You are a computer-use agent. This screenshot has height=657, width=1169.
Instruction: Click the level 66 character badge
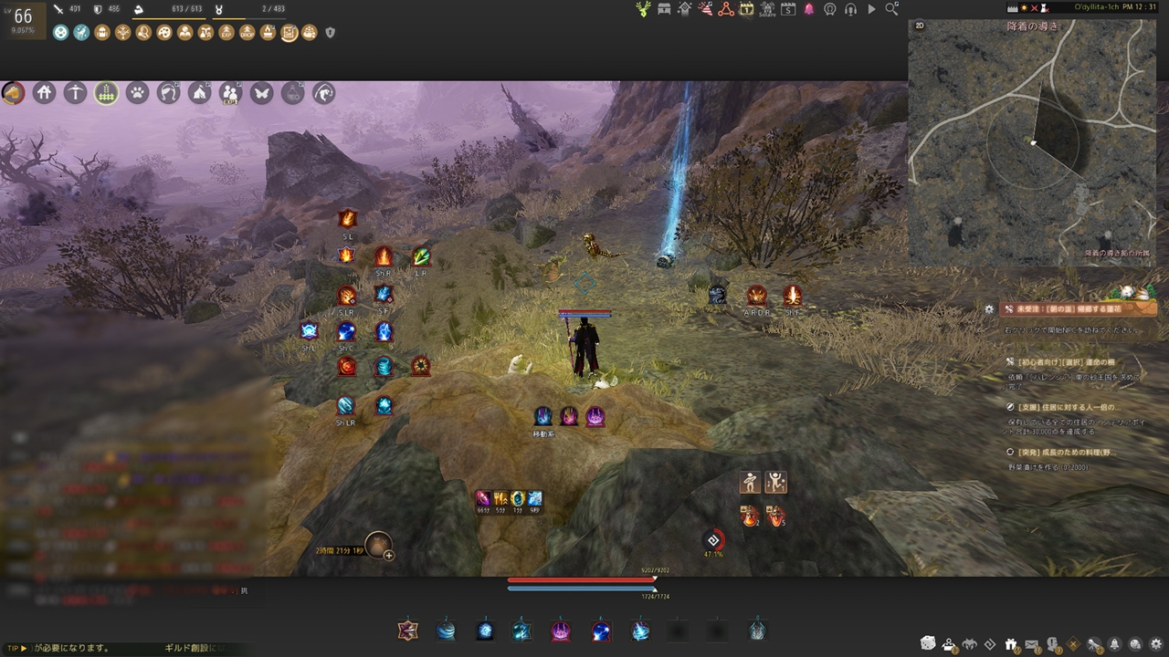[x=22, y=19]
